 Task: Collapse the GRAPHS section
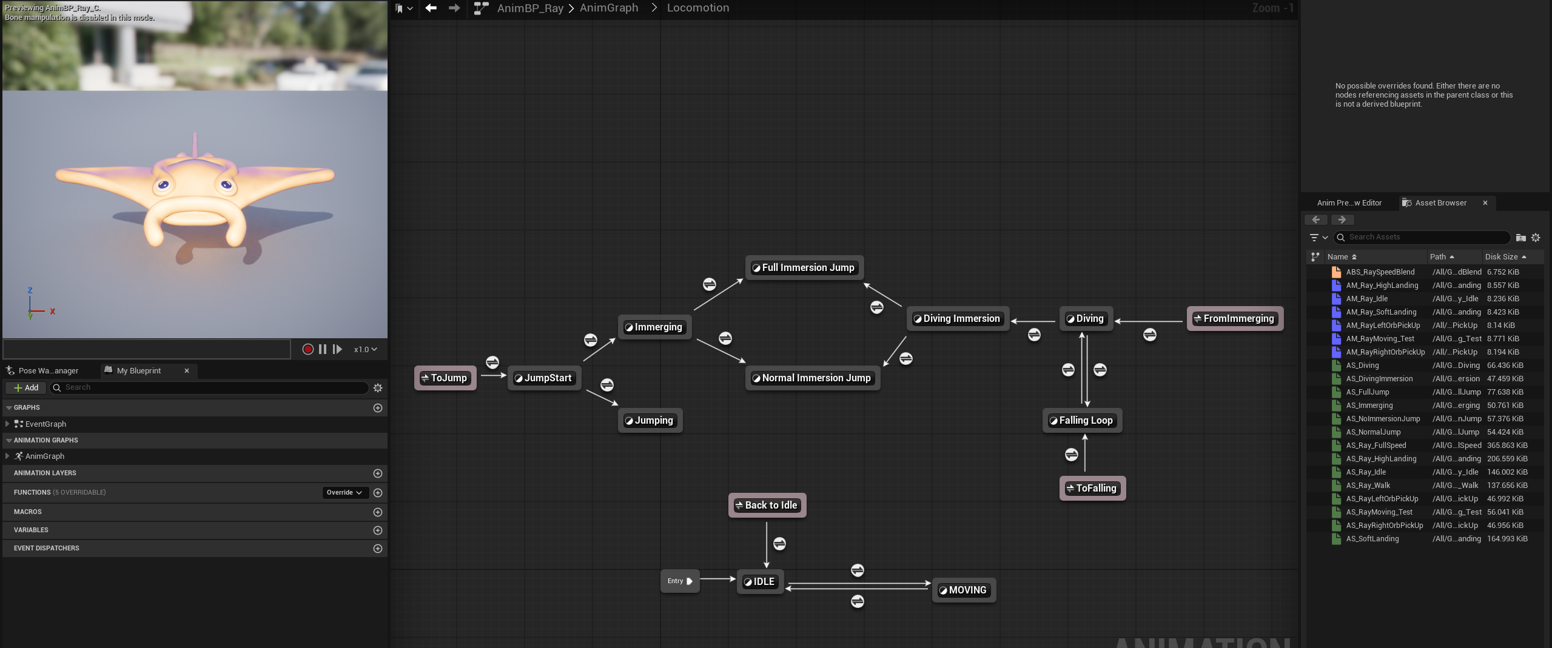coord(9,408)
